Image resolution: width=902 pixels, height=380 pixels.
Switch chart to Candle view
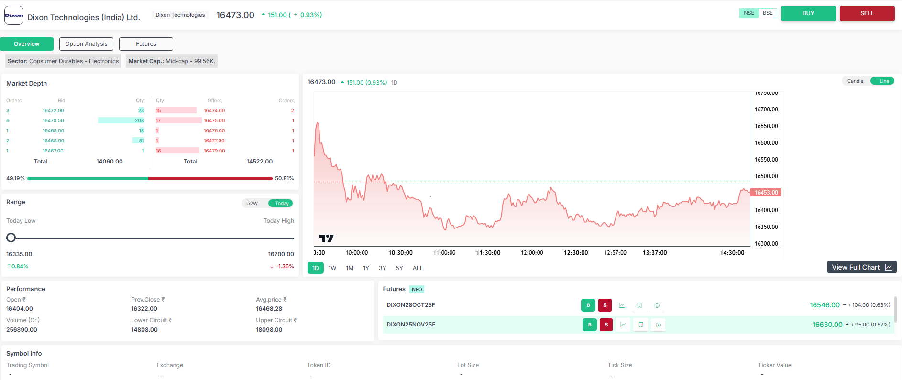coord(855,81)
